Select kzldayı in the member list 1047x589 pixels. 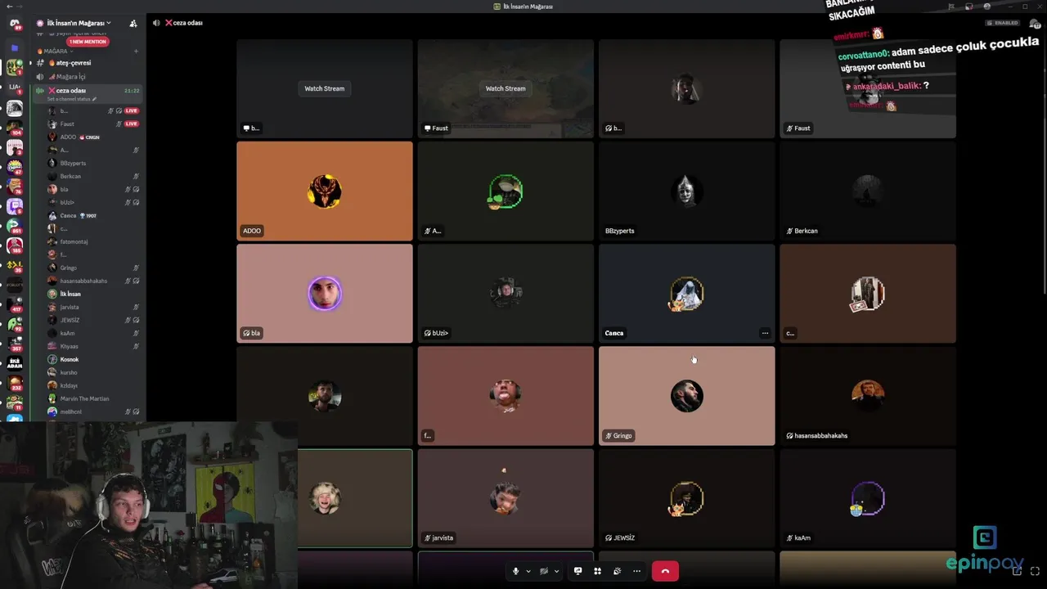pyautogui.click(x=92, y=385)
